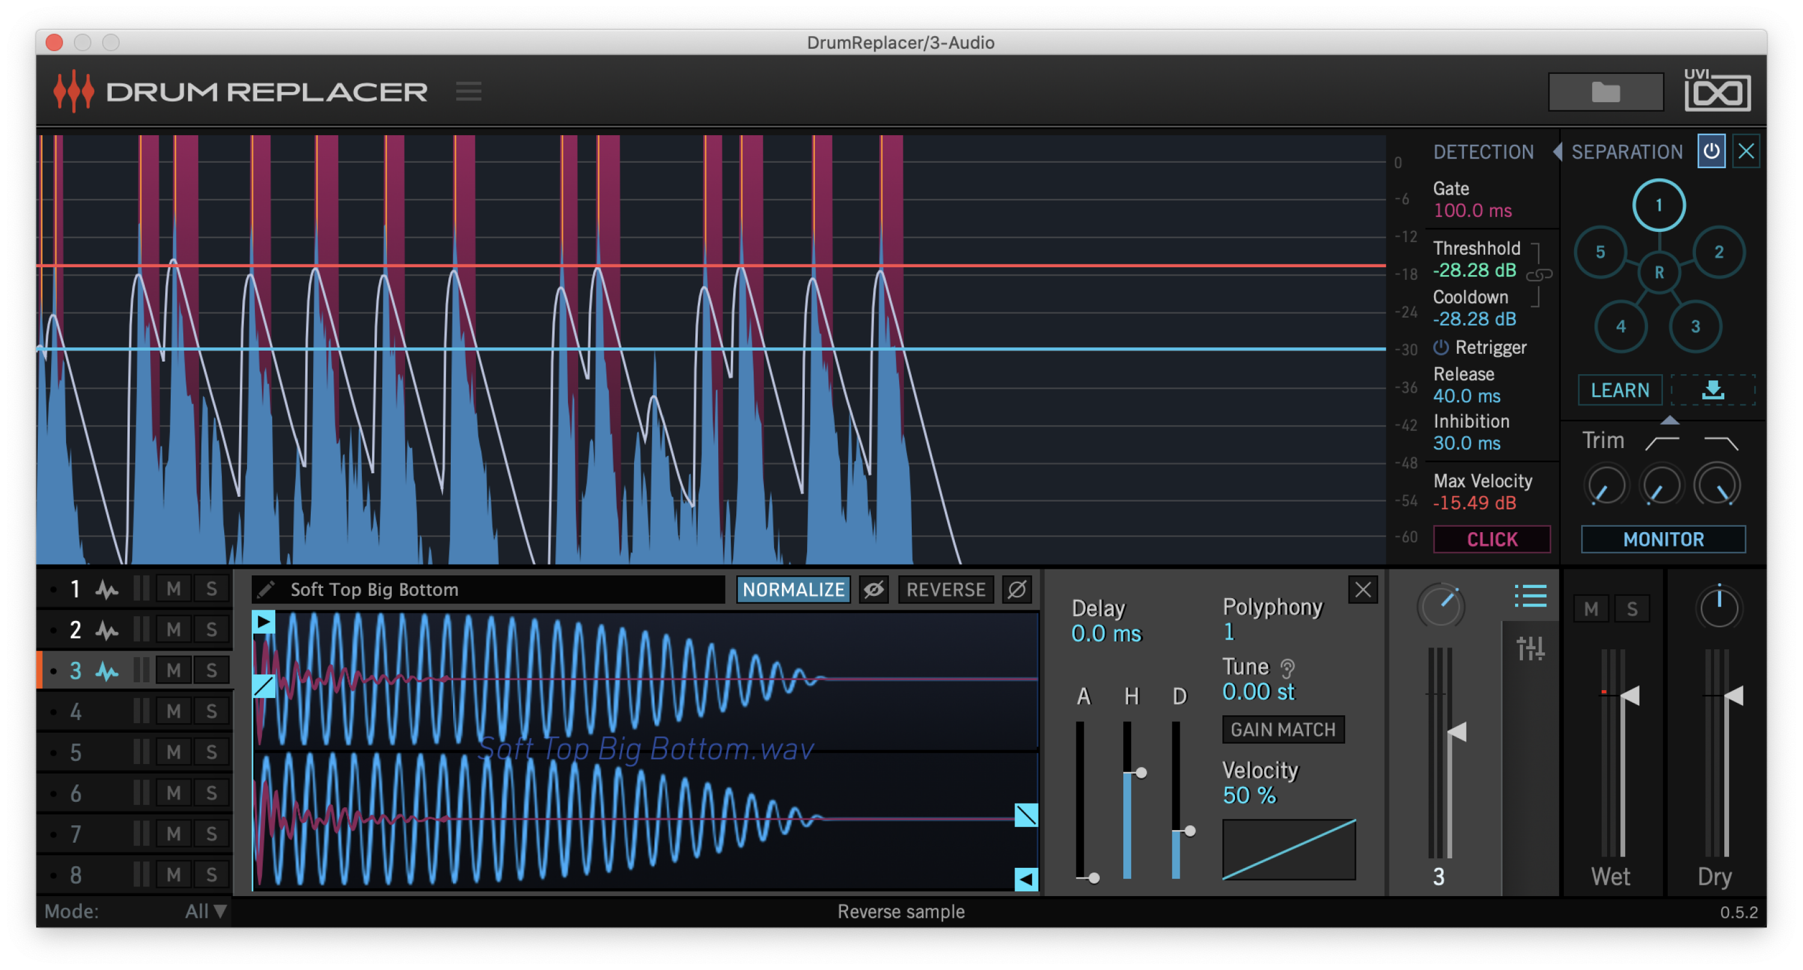Click the play icon in the sample waveform view
The width and height of the screenshot is (1803, 970).
pyautogui.click(x=264, y=622)
